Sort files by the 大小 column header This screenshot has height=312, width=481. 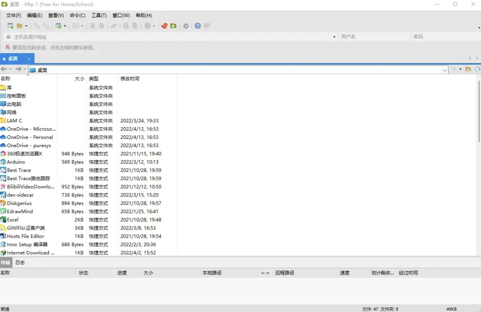pos(79,79)
